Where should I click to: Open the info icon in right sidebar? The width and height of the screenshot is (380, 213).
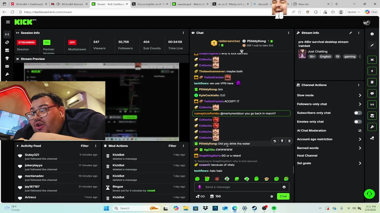pyautogui.click(x=372, y=34)
